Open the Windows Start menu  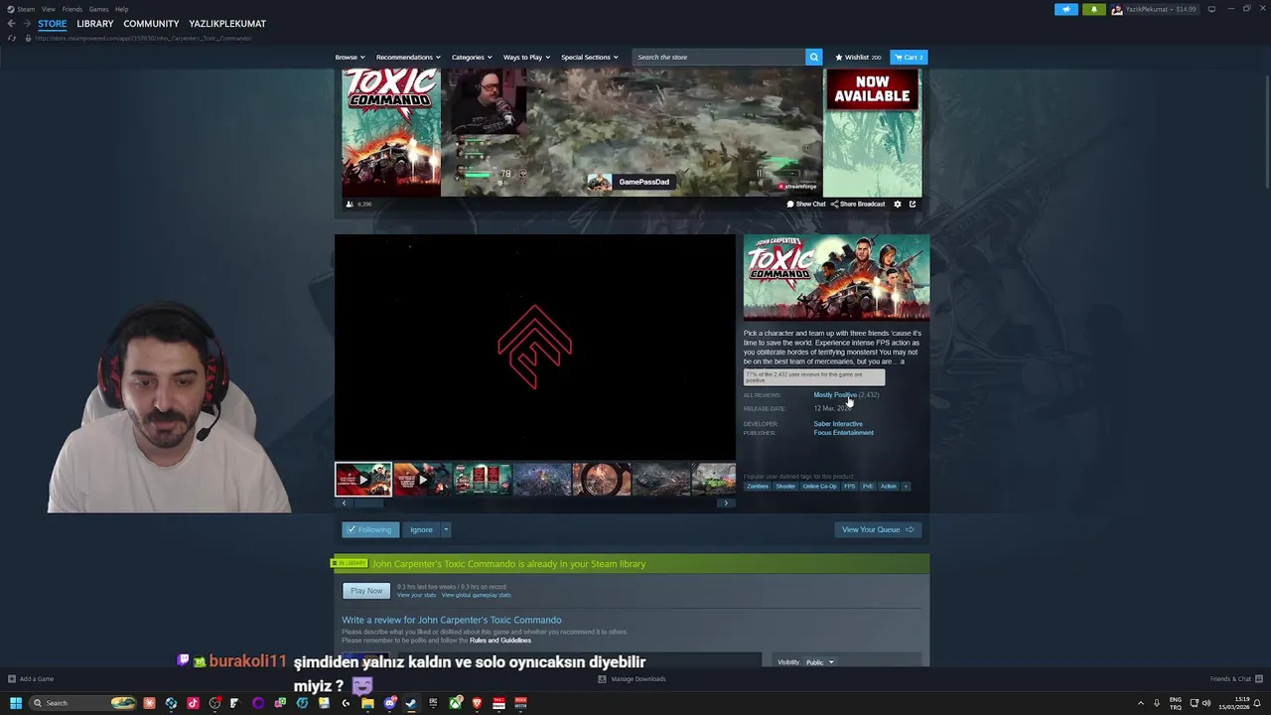[x=16, y=703]
